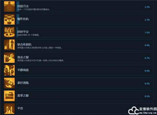Click the 平静海面 achievement title
The height and width of the screenshot is (115, 157).
pyautogui.click(x=23, y=70)
